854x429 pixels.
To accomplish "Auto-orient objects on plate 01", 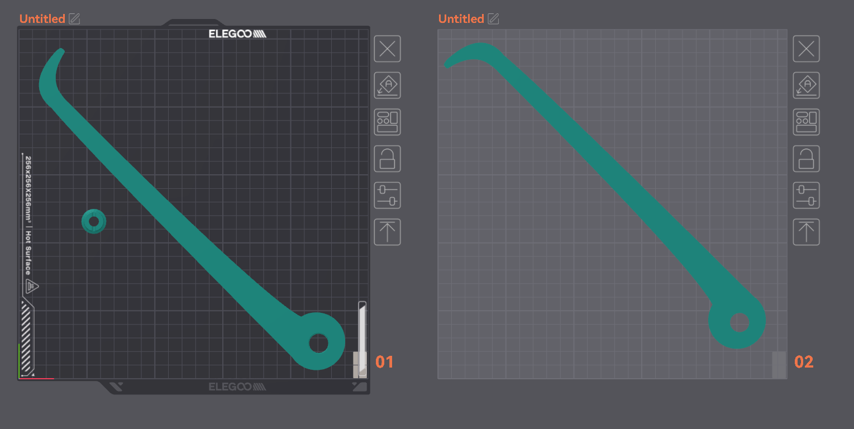I will click(387, 85).
